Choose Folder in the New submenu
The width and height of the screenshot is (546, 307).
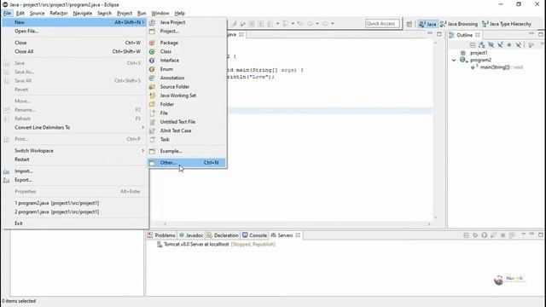[187, 104]
